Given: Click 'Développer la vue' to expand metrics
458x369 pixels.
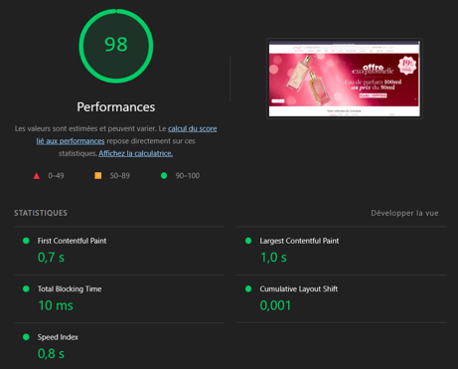Looking at the screenshot, I should click(404, 213).
